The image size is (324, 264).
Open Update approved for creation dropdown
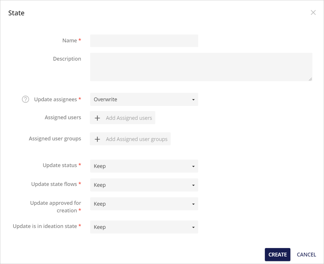[x=144, y=204]
